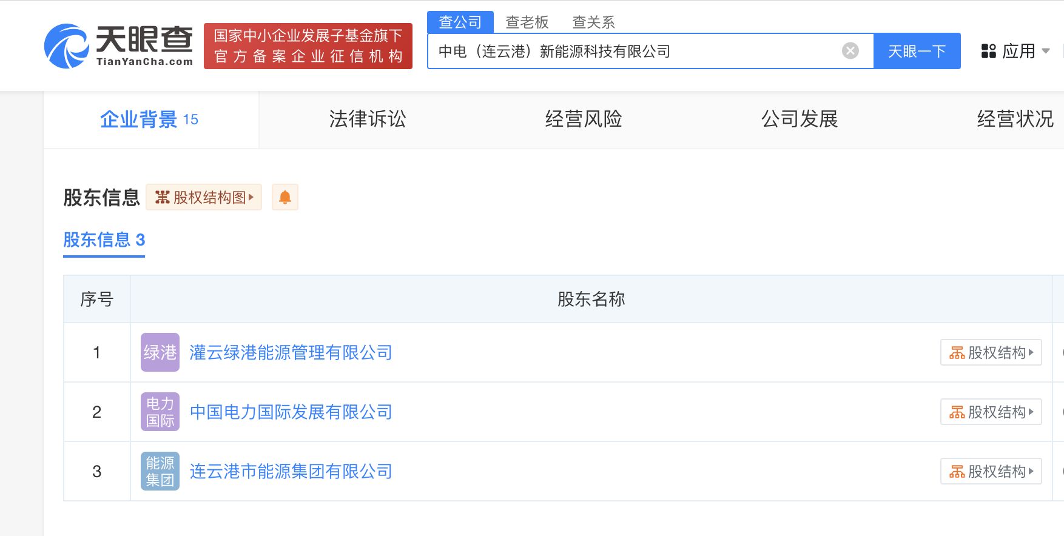The width and height of the screenshot is (1064, 536).
Task: Expand 股权结构 for 中国电力国际发展
Action: point(991,412)
